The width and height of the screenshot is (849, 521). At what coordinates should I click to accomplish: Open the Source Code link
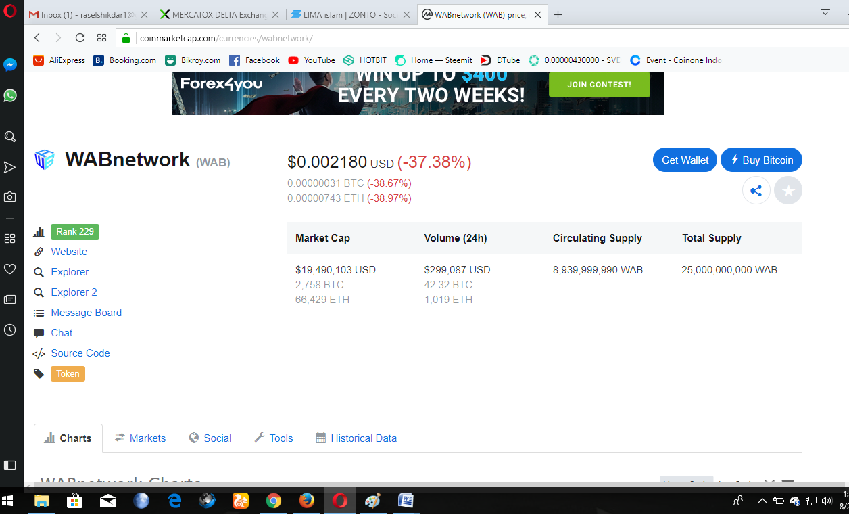[80, 353]
